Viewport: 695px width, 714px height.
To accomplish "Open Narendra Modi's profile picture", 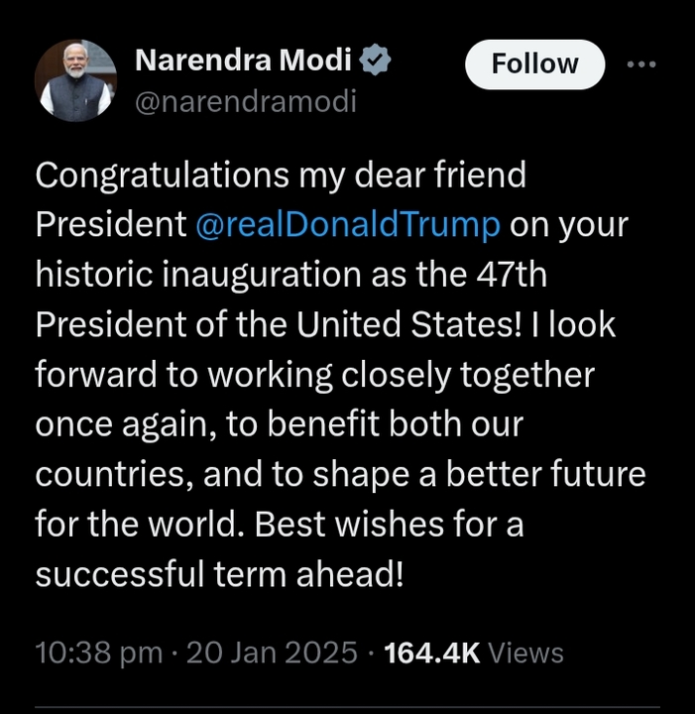I will pyautogui.click(x=75, y=80).
